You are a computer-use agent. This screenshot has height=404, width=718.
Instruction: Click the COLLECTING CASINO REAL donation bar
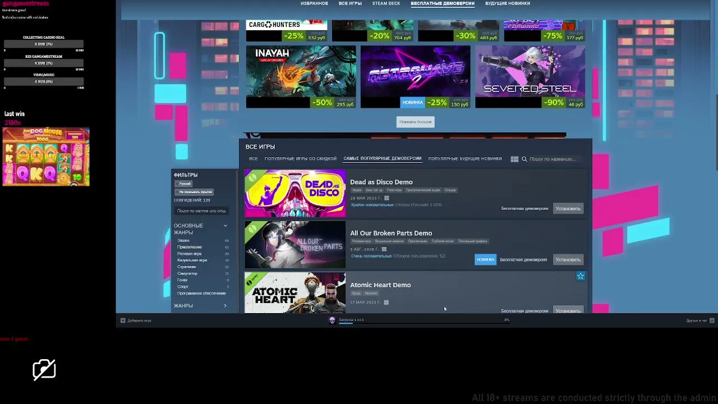tap(44, 44)
